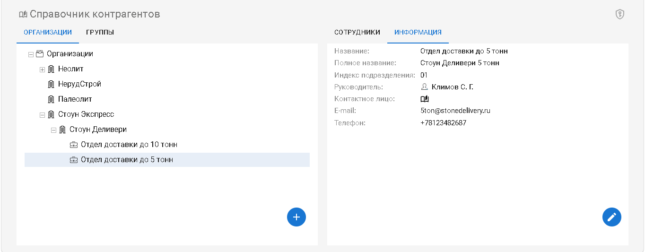
Task: Select the Организации root tree item
Action: [70, 54]
